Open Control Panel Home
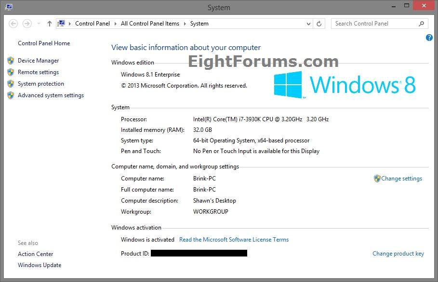The image size is (438, 282). click(x=44, y=43)
